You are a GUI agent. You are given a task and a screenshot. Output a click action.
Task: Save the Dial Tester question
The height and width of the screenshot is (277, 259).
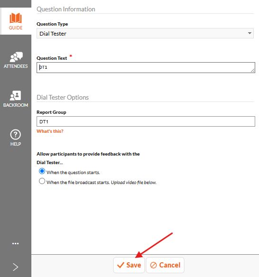click(129, 265)
